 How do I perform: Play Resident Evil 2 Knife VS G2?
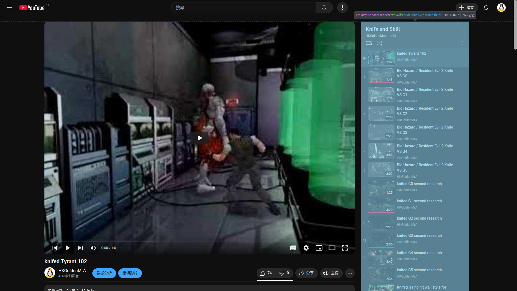pyautogui.click(x=415, y=114)
